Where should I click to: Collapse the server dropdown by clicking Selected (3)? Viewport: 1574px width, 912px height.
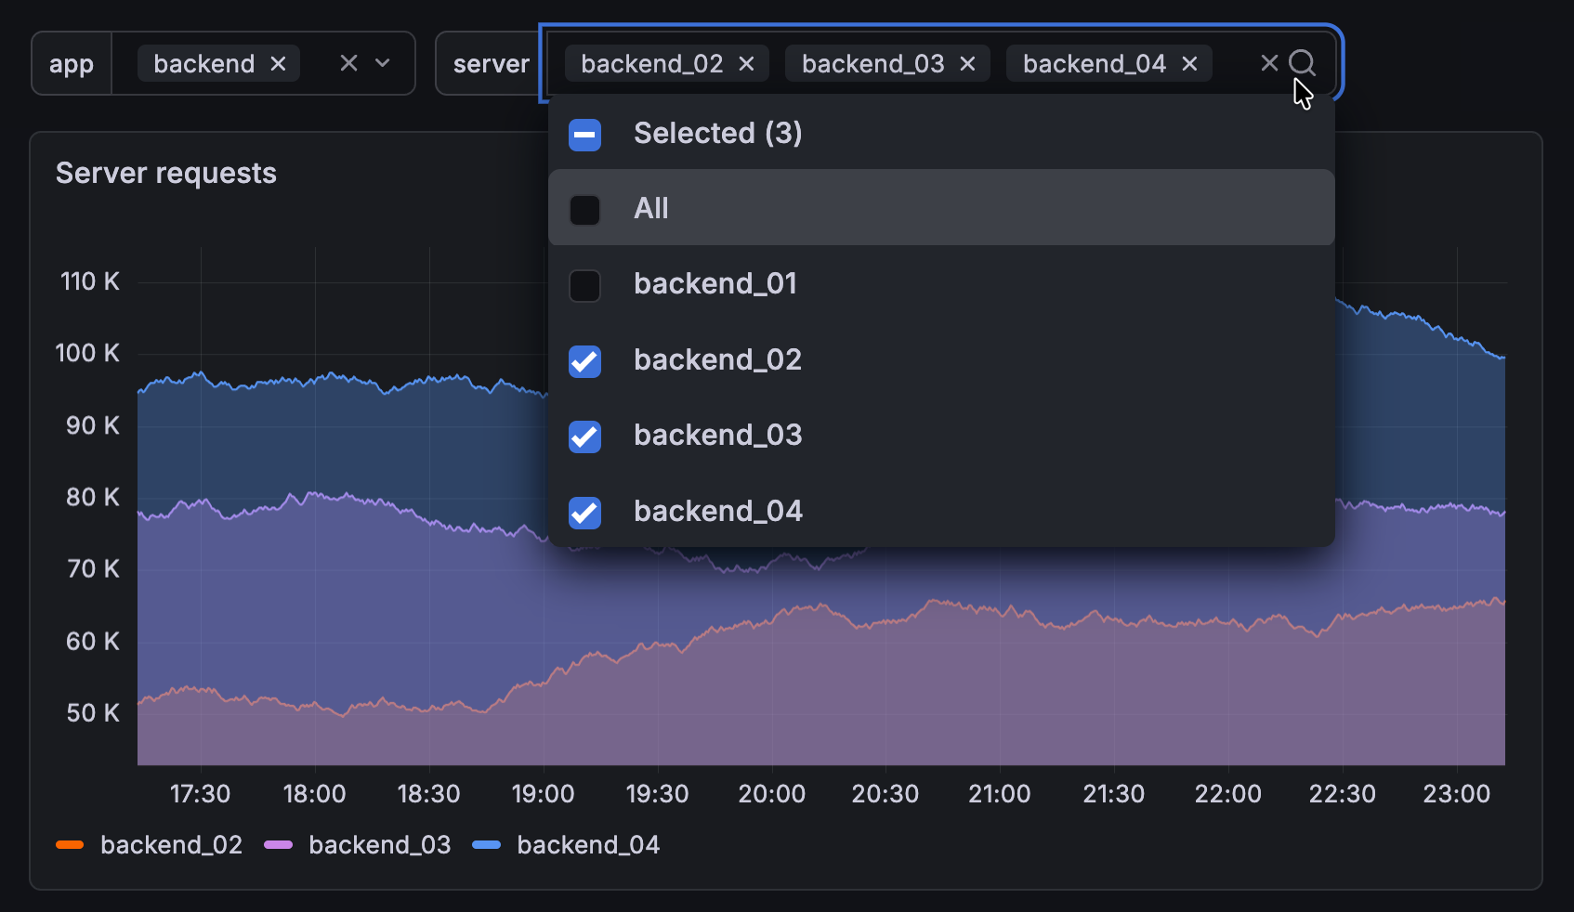717,133
